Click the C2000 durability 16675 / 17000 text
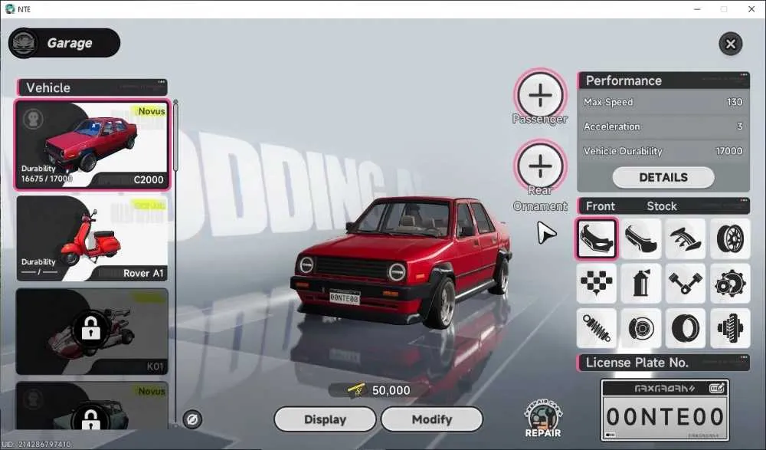The image size is (766, 450). pos(47,179)
